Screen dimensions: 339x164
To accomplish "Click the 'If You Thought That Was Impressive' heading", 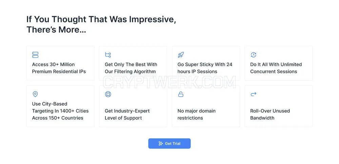I will [x=101, y=24].
